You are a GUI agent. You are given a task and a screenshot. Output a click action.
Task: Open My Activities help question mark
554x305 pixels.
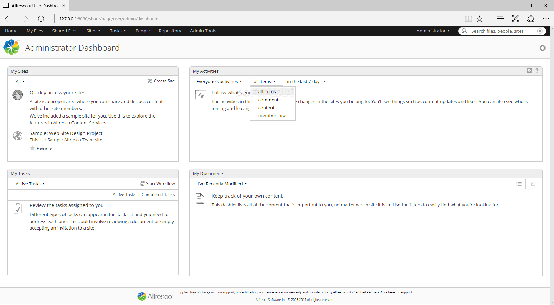click(537, 71)
